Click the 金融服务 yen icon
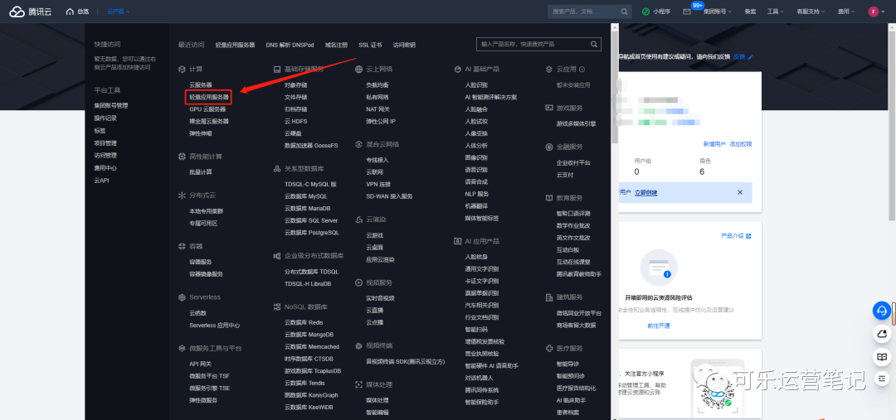Screen dimensions: 896x420 click(549, 146)
